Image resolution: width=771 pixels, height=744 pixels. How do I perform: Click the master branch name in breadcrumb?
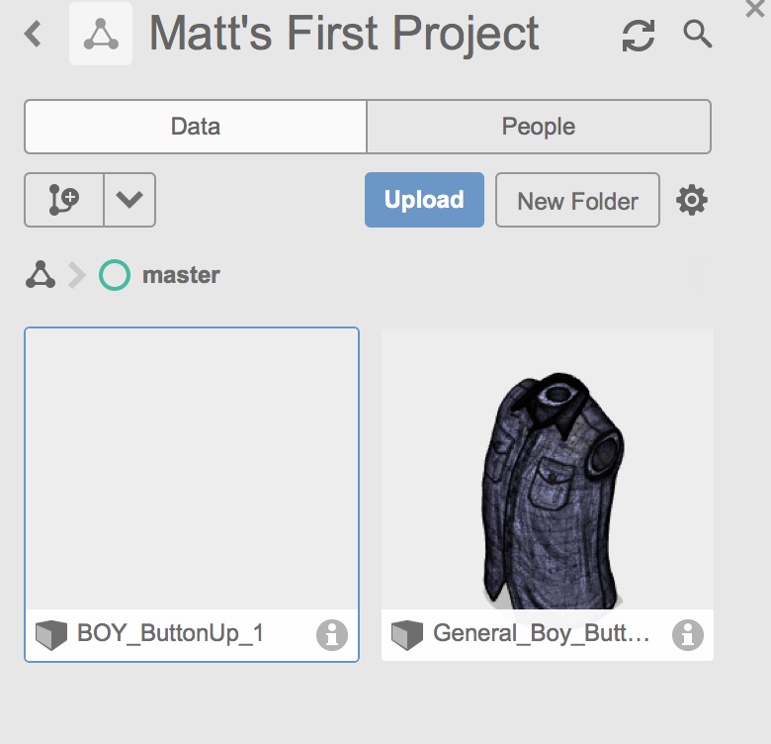(x=181, y=275)
